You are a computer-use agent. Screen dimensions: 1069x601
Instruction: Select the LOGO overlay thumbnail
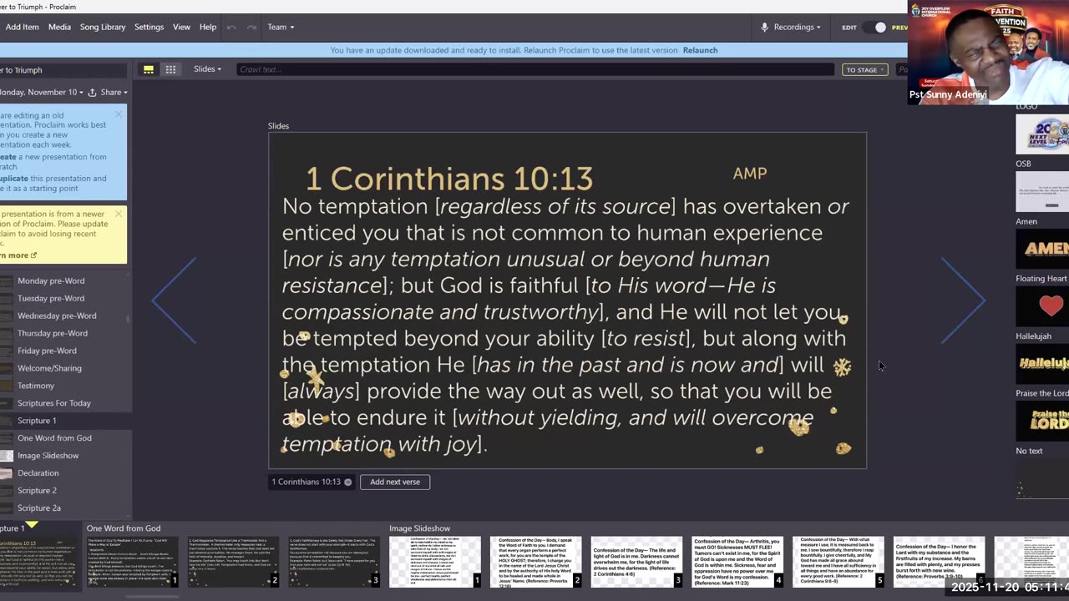point(1042,134)
